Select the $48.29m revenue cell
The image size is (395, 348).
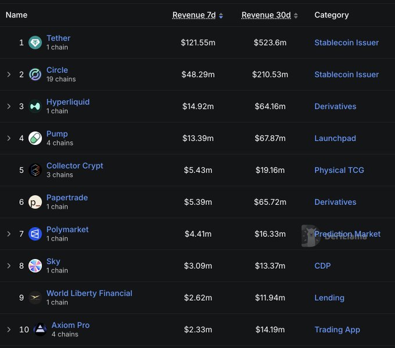pyautogui.click(x=198, y=74)
